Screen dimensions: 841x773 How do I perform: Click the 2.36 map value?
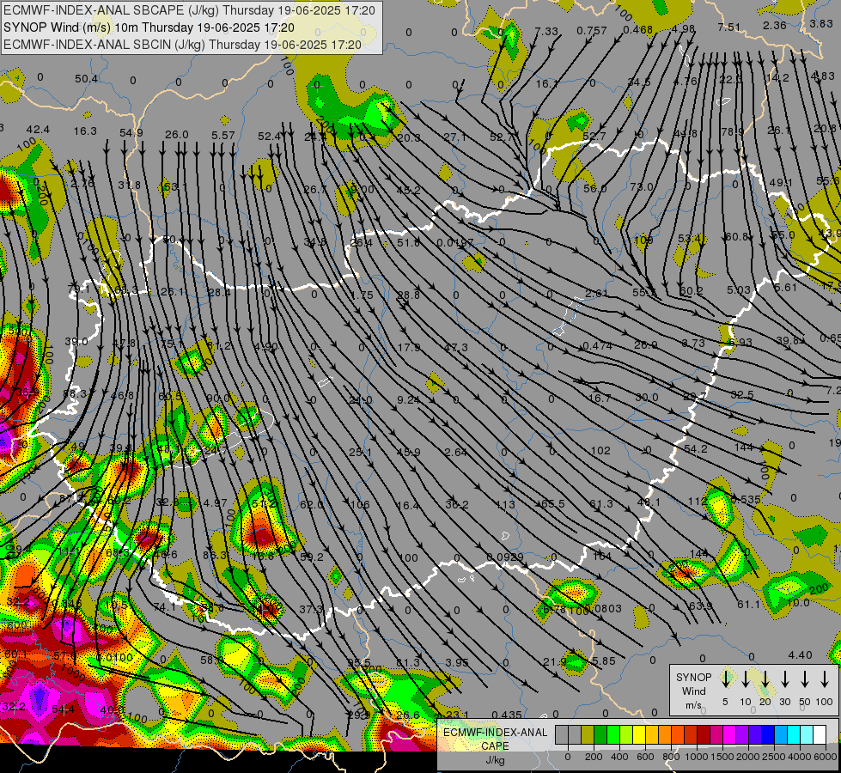[775, 25]
